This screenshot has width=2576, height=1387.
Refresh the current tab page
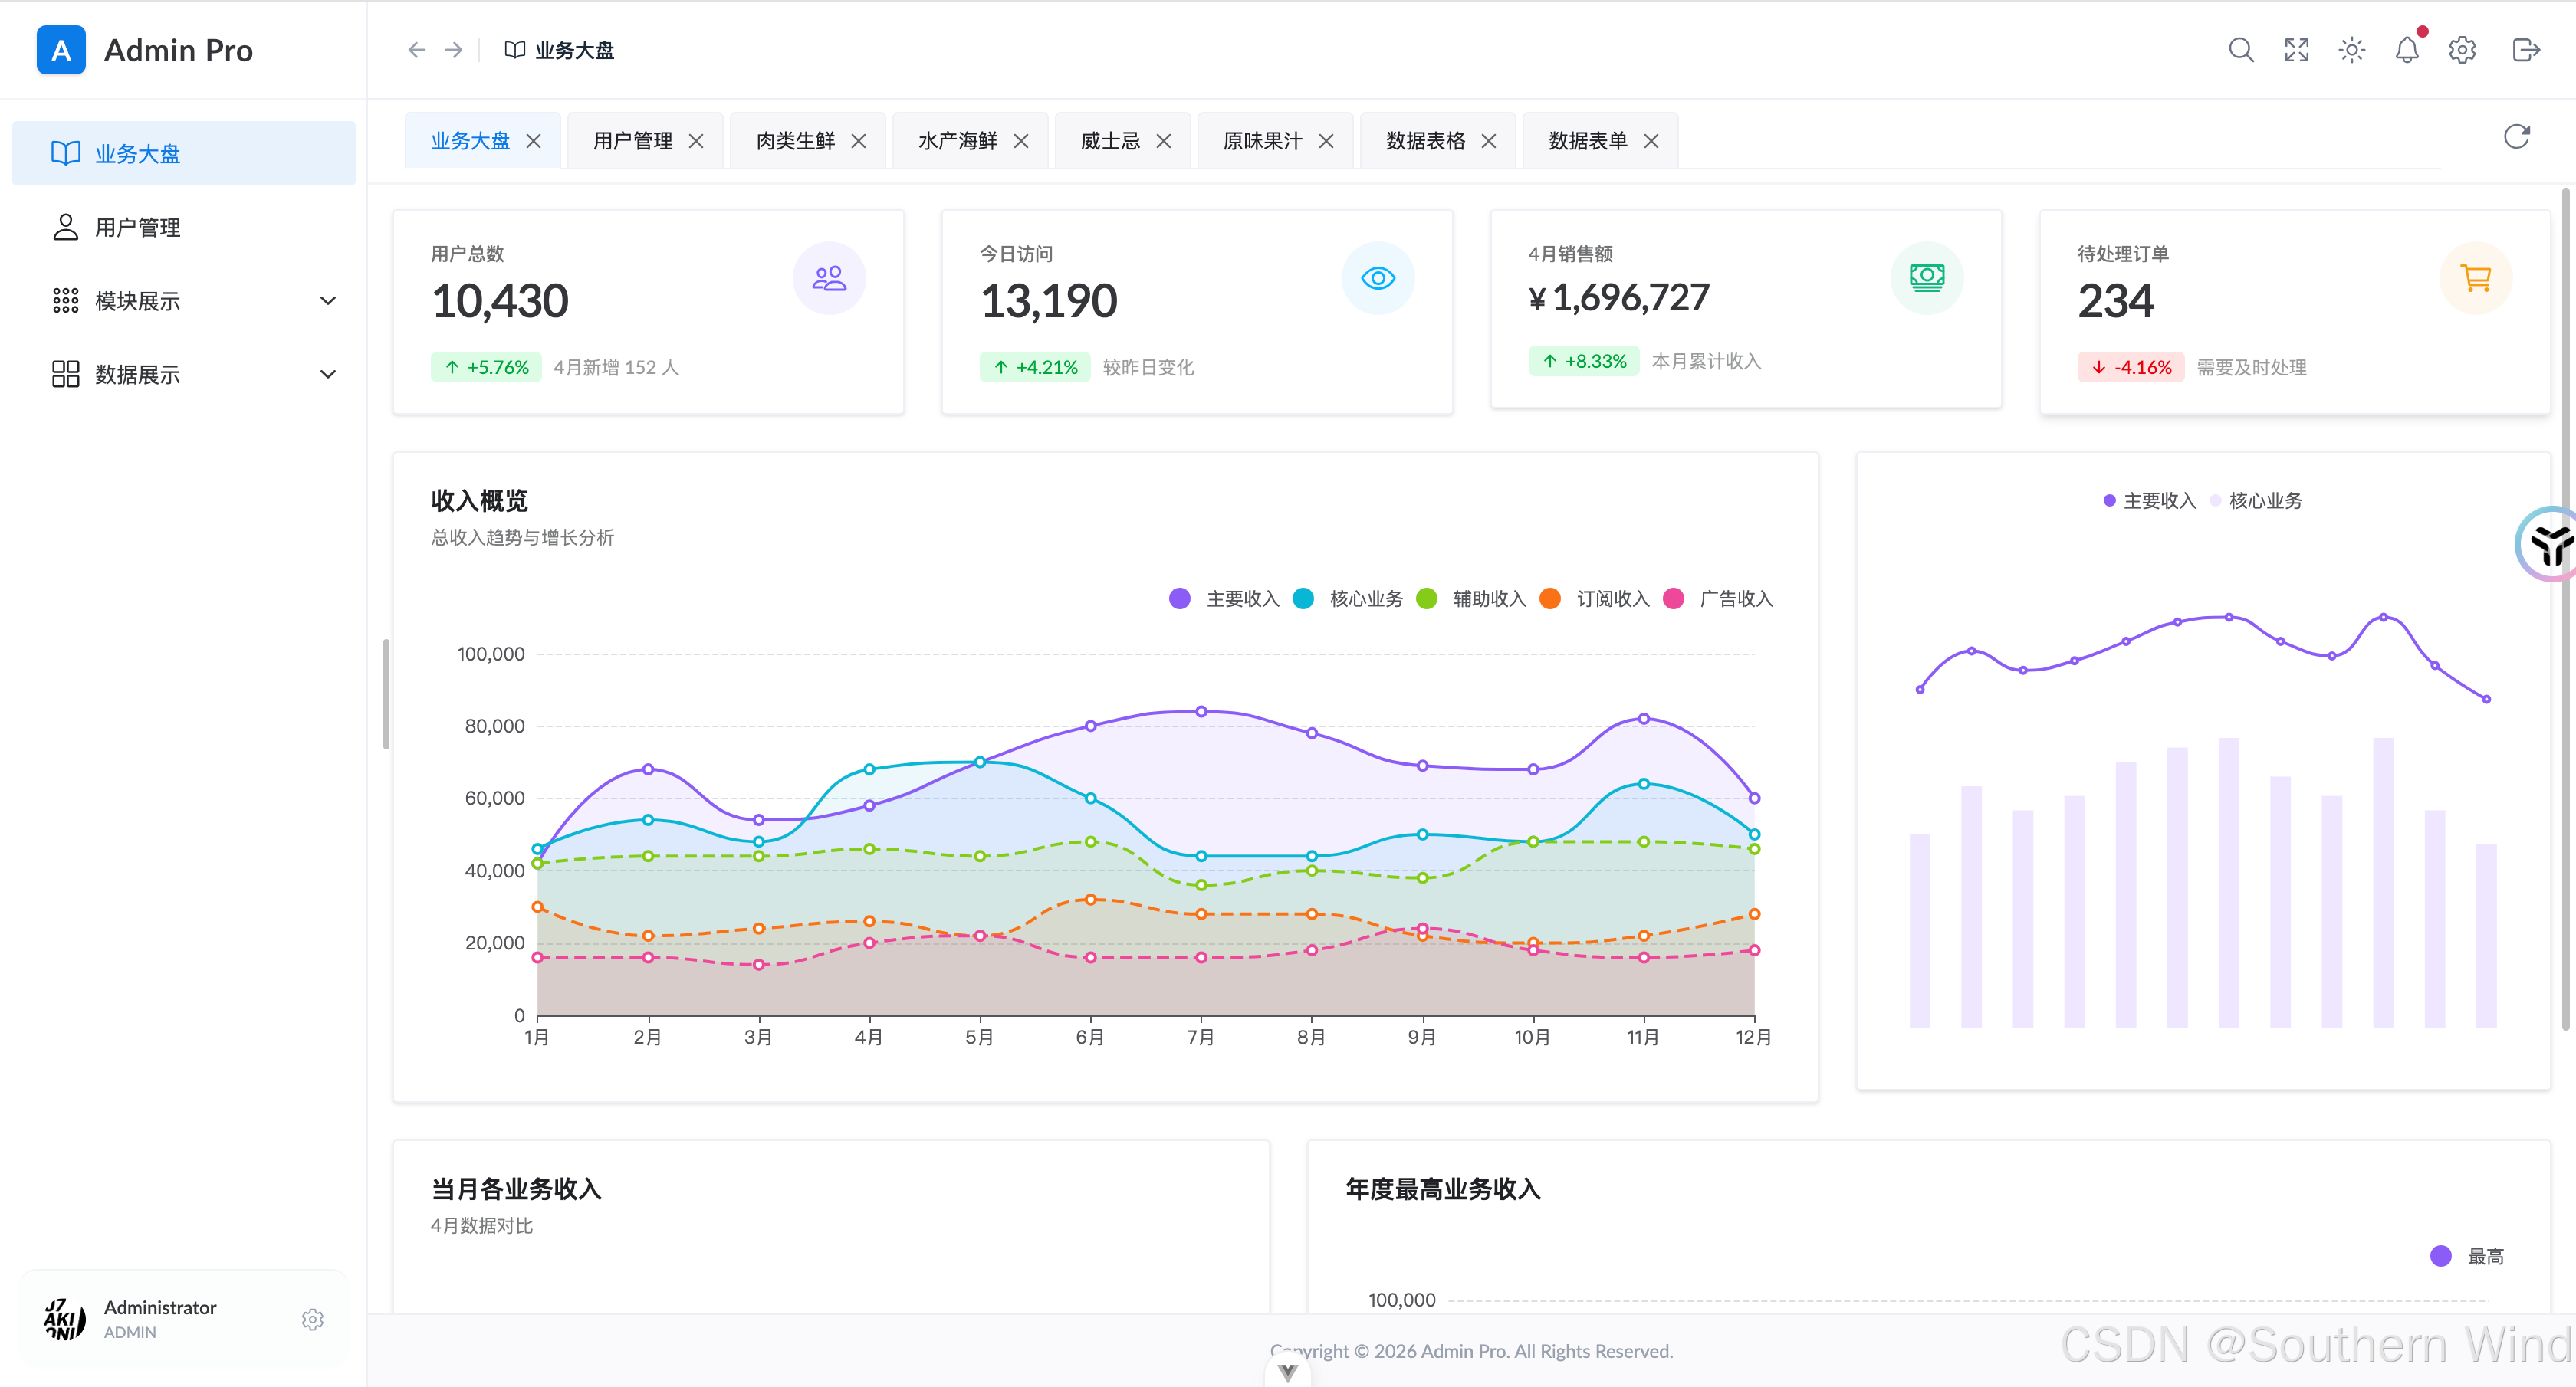pos(2516,137)
